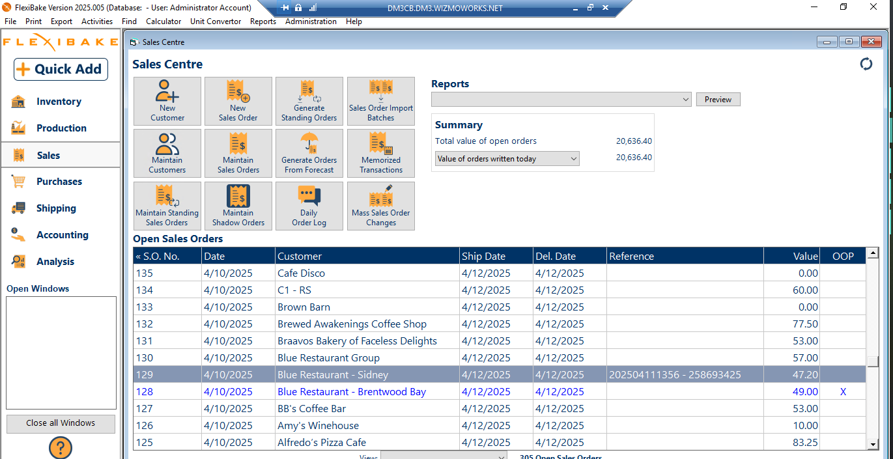Sort orders by OOP column header
Image resolution: width=893 pixels, height=459 pixels.
[x=843, y=256]
